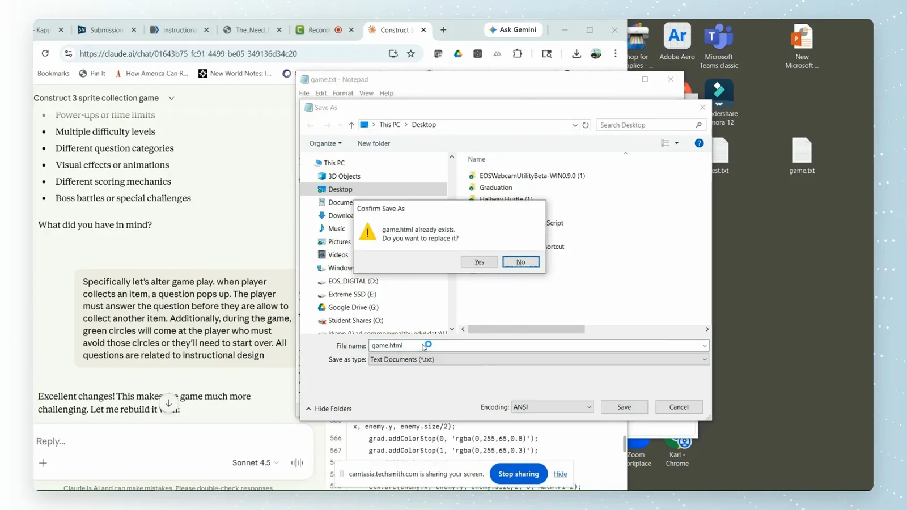This screenshot has height=510, width=907.
Task: Expand address path dropdown in Save As
Action: tap(575, 125)
